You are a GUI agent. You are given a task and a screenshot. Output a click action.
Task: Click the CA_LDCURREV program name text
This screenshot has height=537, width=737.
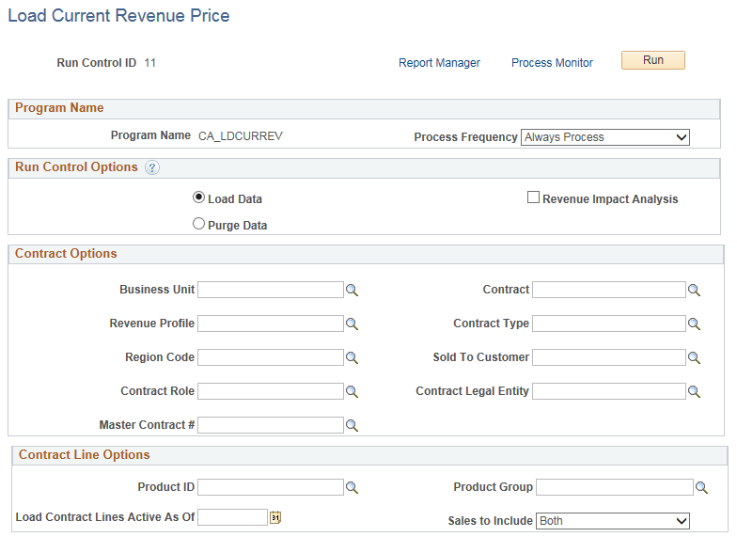[241, 136]
